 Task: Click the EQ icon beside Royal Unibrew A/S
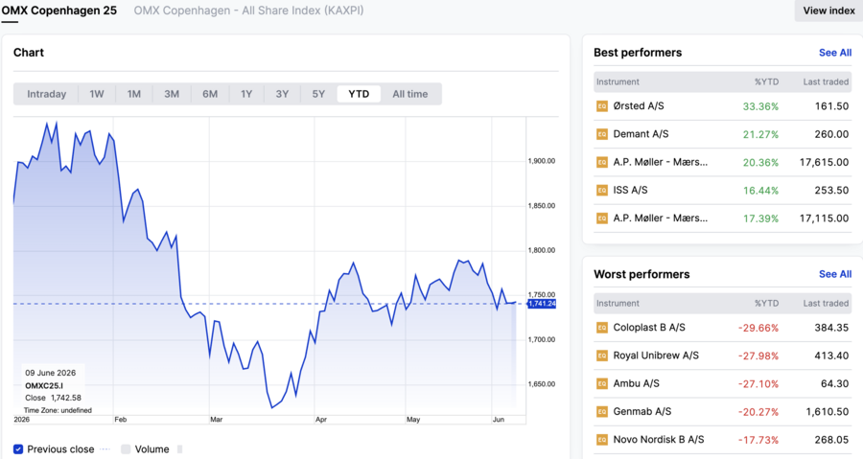click(x=602, y=356)
